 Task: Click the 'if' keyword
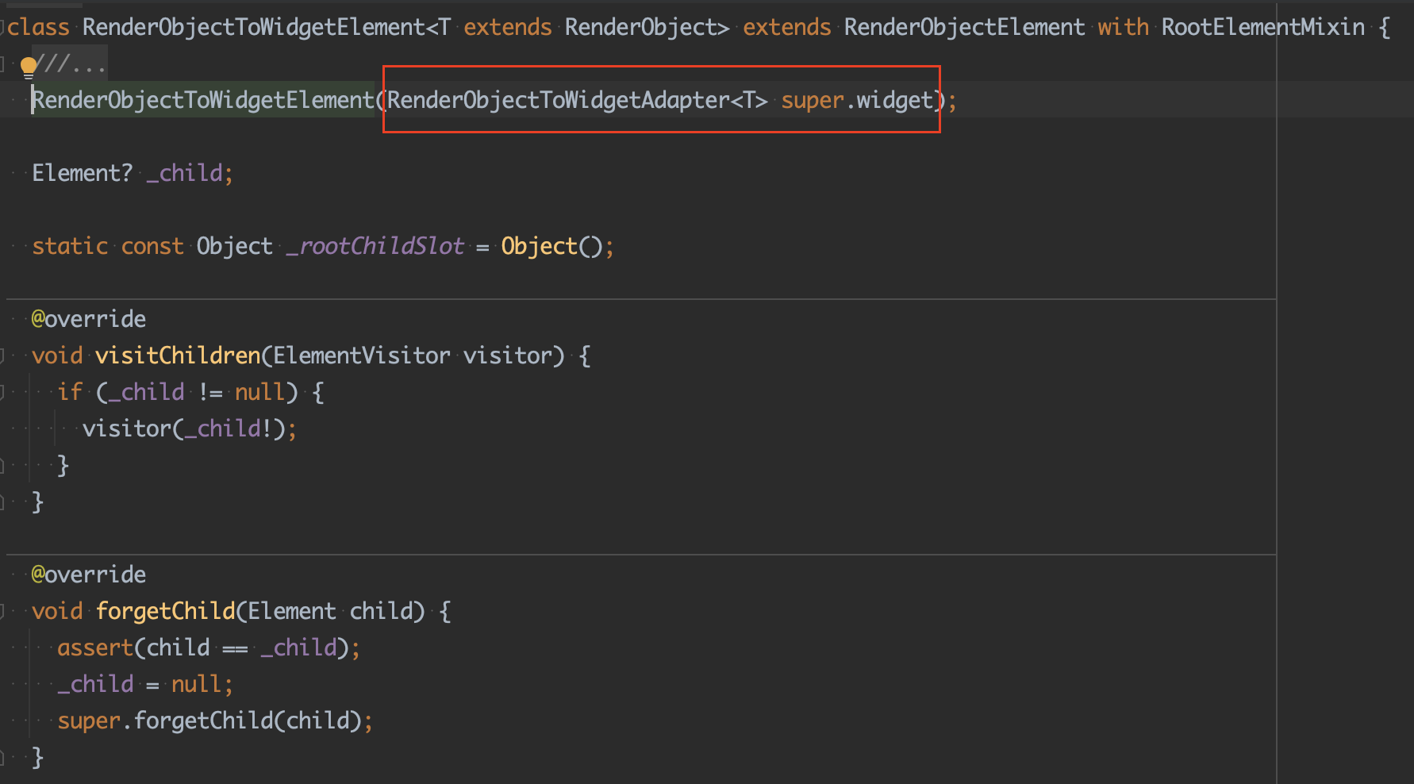click(70, 392)
